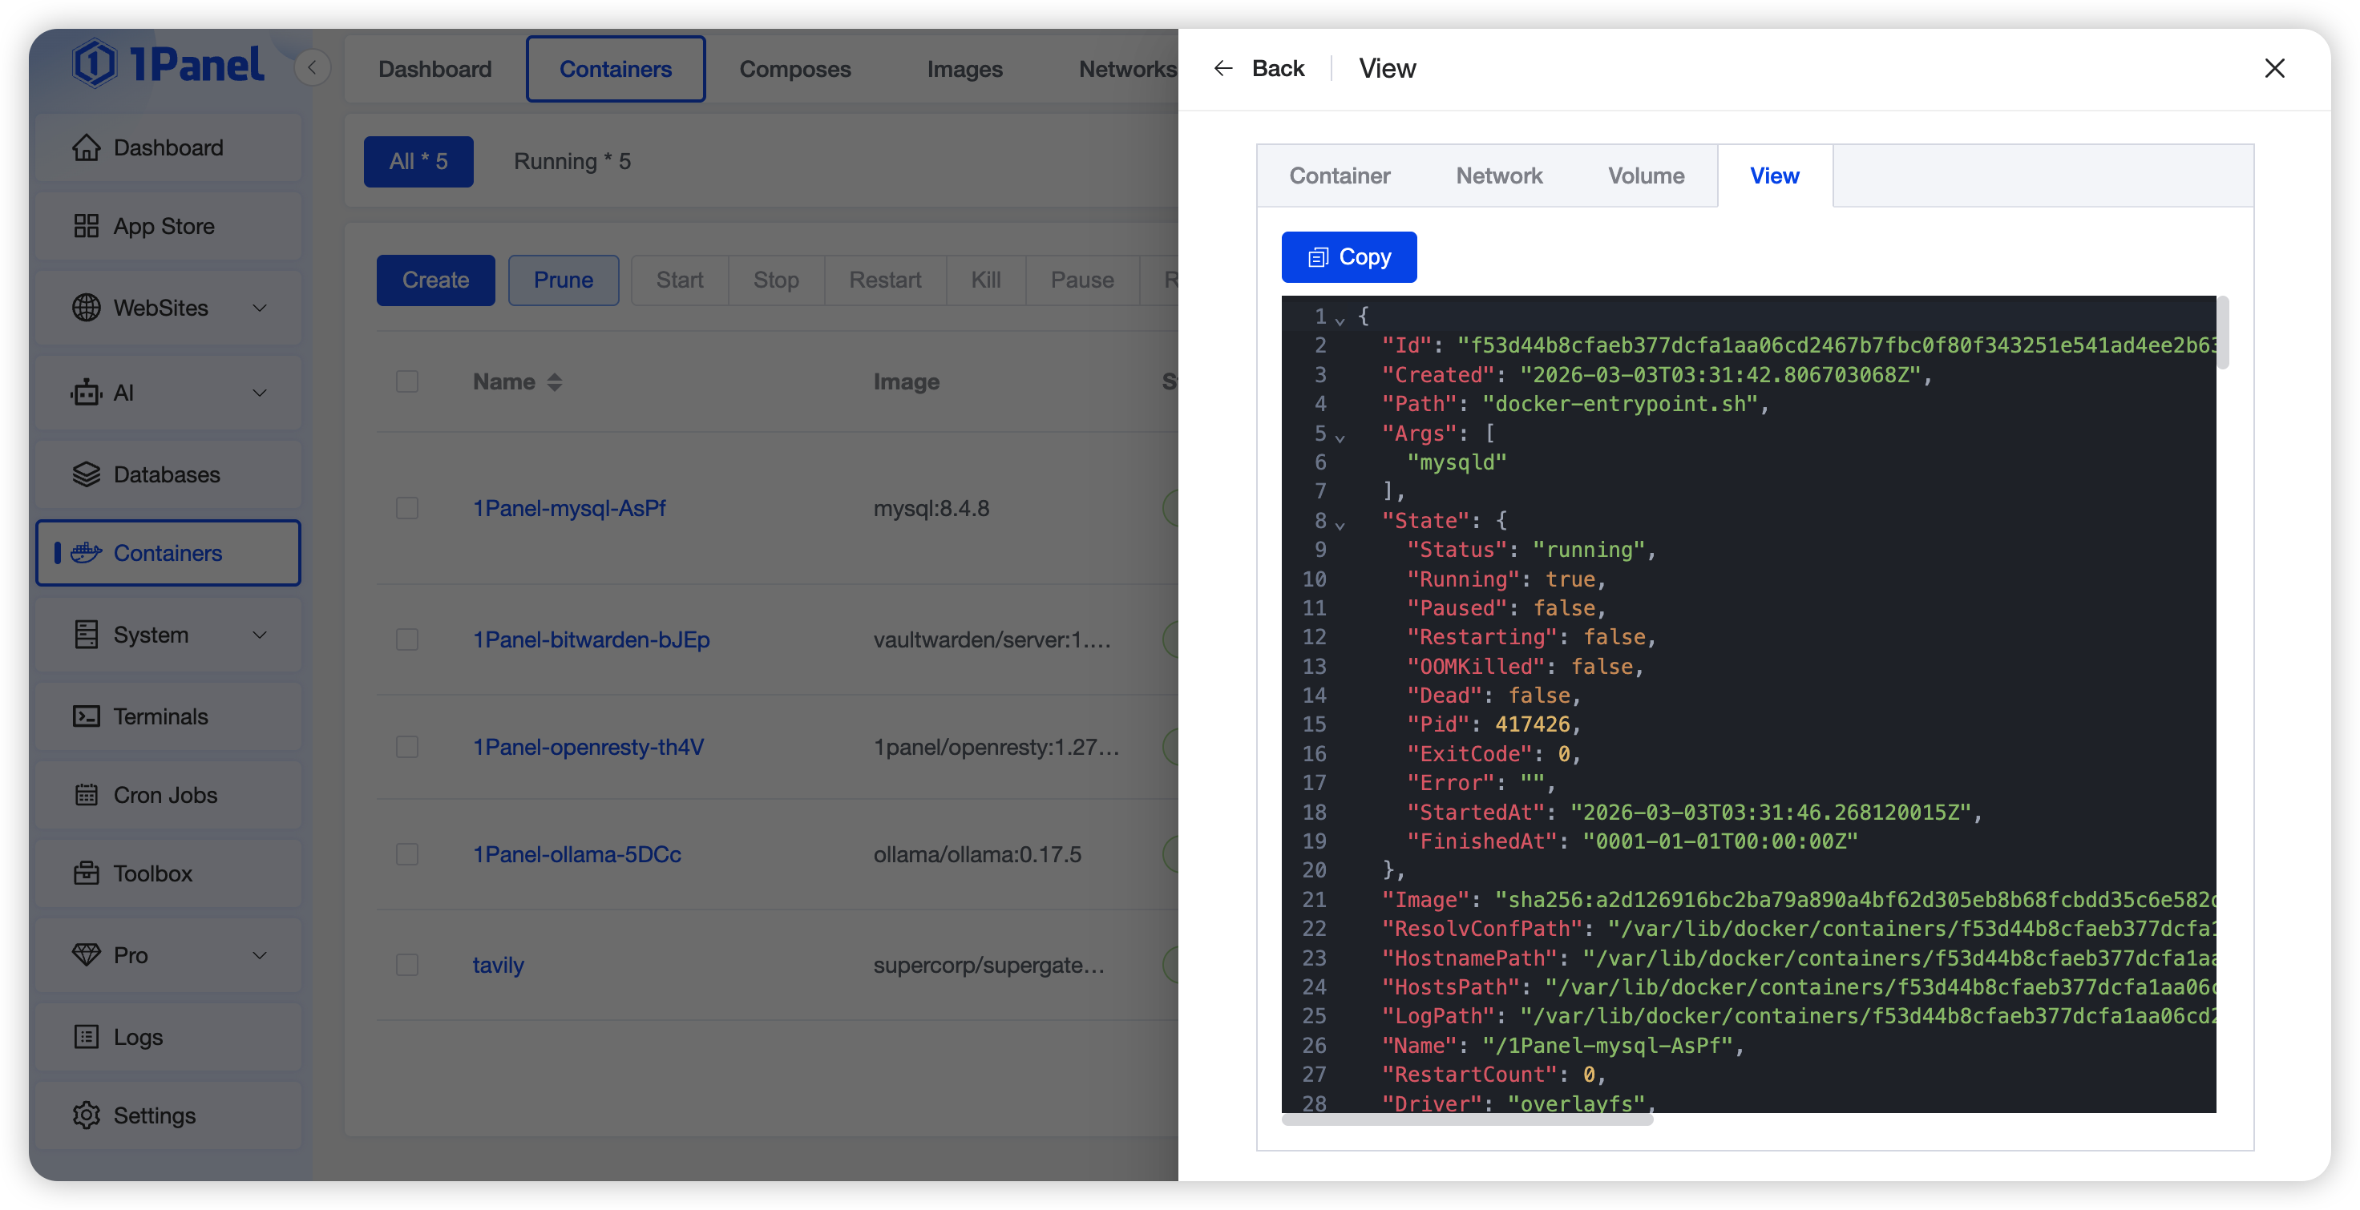The width and height of the screenshot is (2360, 1210).
Task: Check the 1Panel-mysql-AsPf row checkbox
Action: [x=406, y=508]
